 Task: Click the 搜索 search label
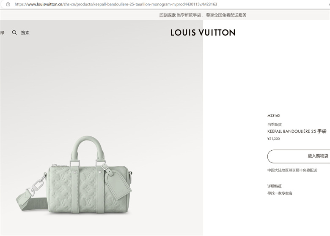click(x=25, y=33)
